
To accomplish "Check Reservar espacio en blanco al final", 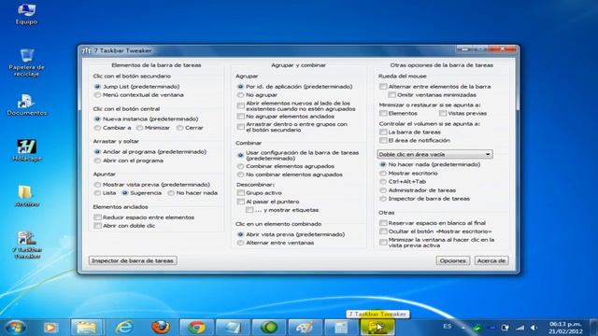I will point(433,223).
